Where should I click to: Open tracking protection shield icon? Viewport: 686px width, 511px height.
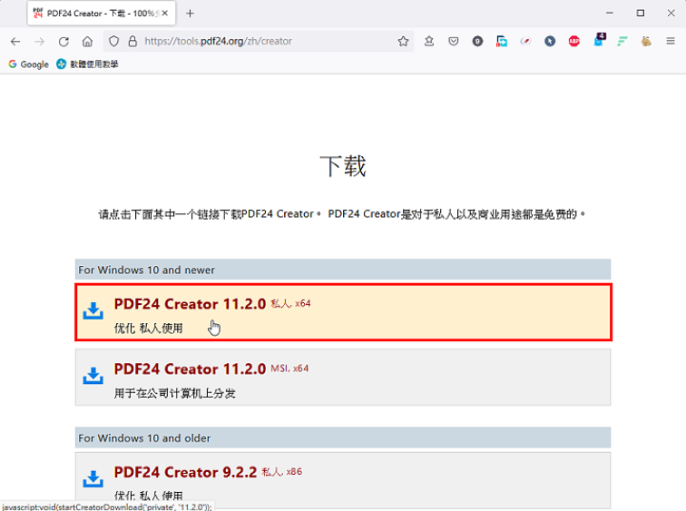tap(113, 42)
